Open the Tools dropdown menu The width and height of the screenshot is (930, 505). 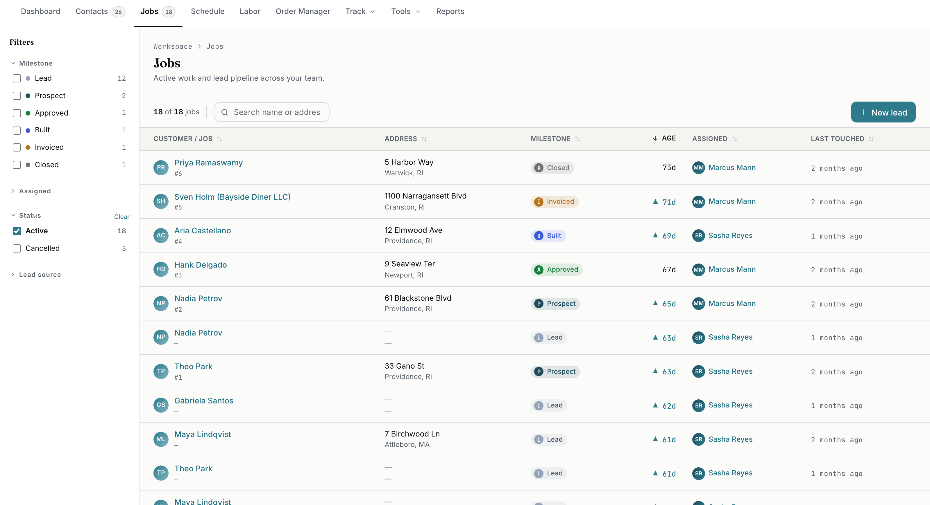[x=406, y=12]
